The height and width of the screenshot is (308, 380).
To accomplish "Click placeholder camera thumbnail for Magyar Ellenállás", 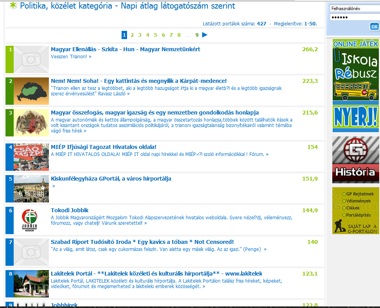I will [31, 59].
